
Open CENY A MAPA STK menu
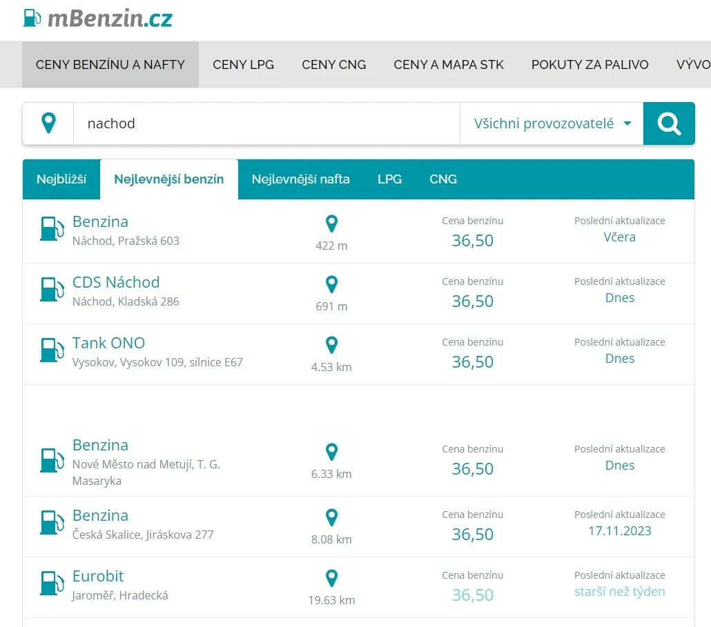click(449, 64)
